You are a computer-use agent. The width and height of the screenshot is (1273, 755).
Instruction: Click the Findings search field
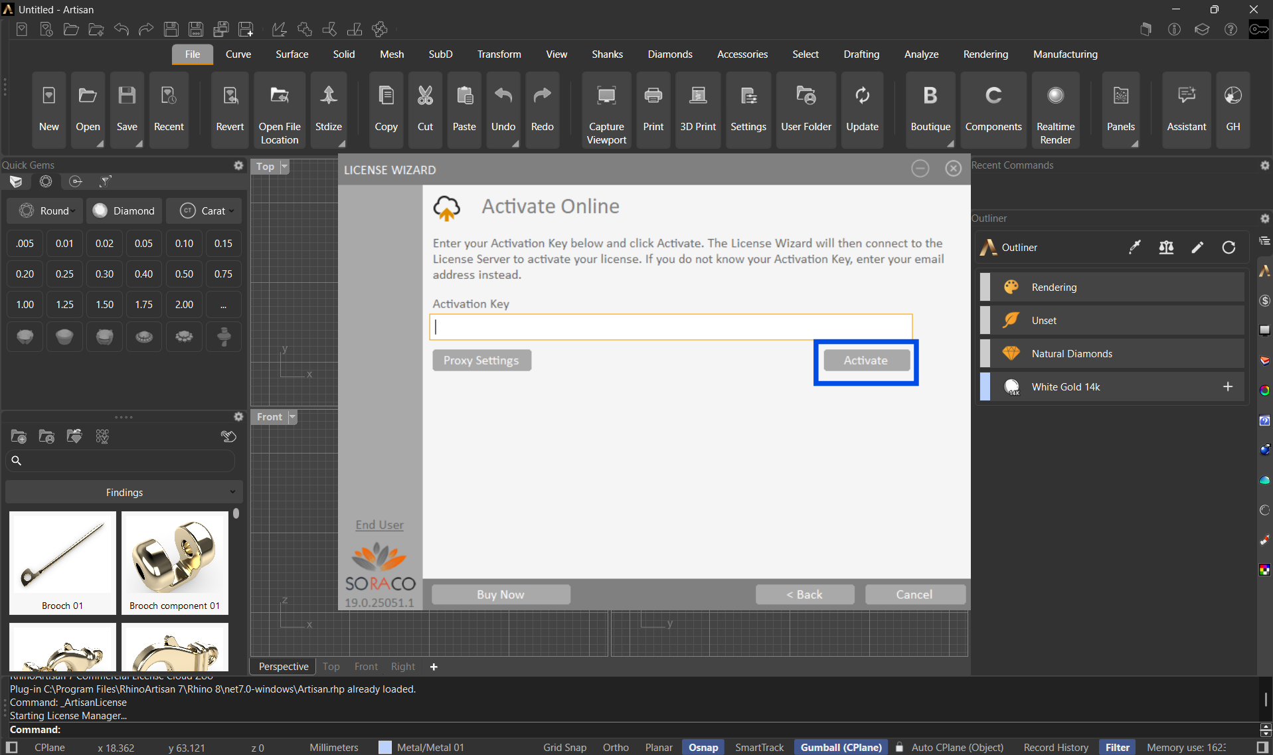pyautogui.click(x=120, y=460)
